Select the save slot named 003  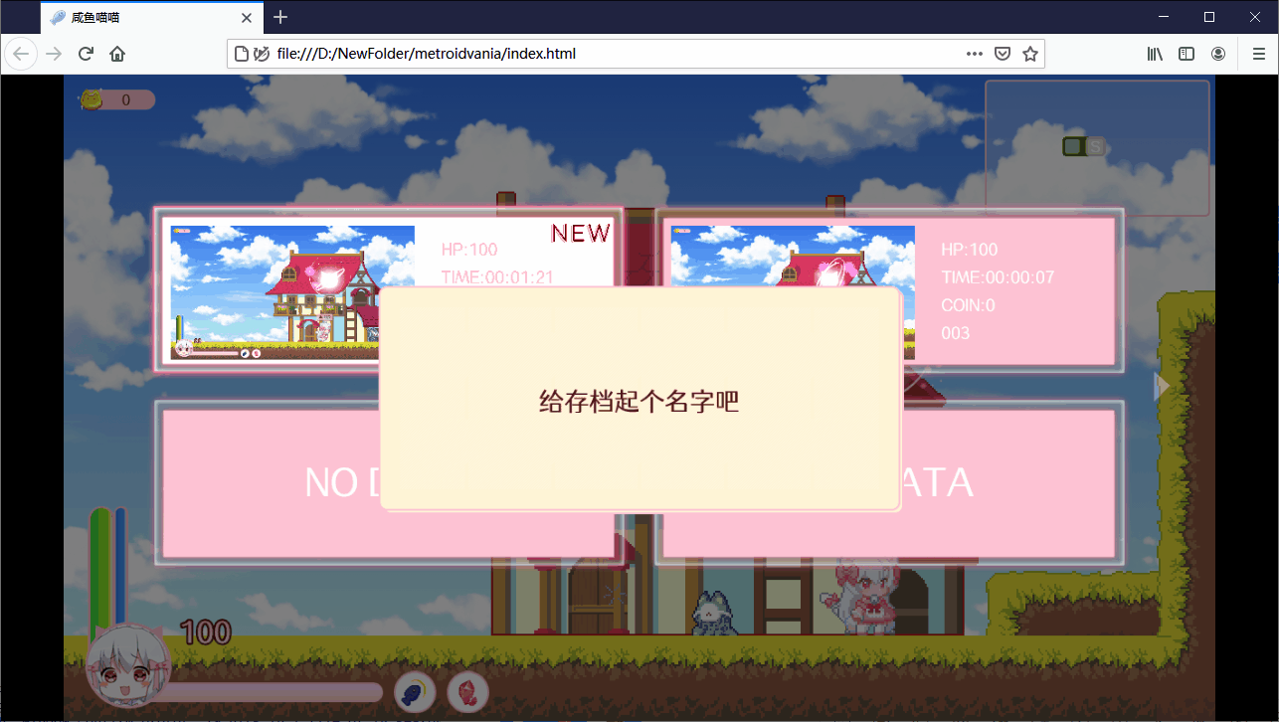pos(889,290)
